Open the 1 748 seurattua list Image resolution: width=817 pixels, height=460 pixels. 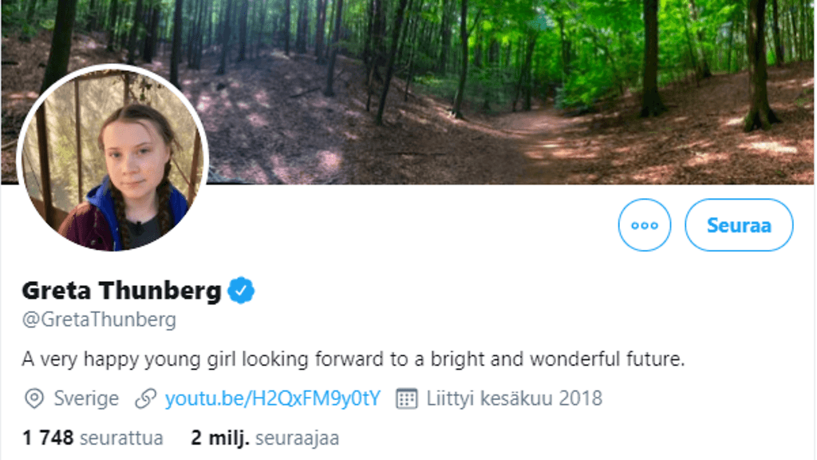click(93, 438)
